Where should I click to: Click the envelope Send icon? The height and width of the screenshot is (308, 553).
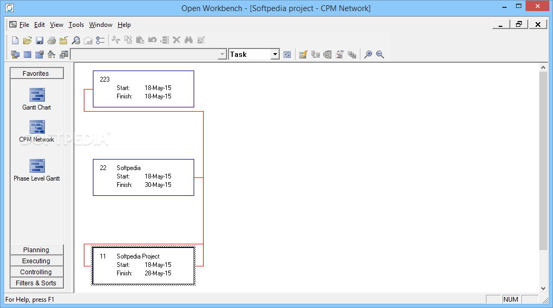point(88,41)
